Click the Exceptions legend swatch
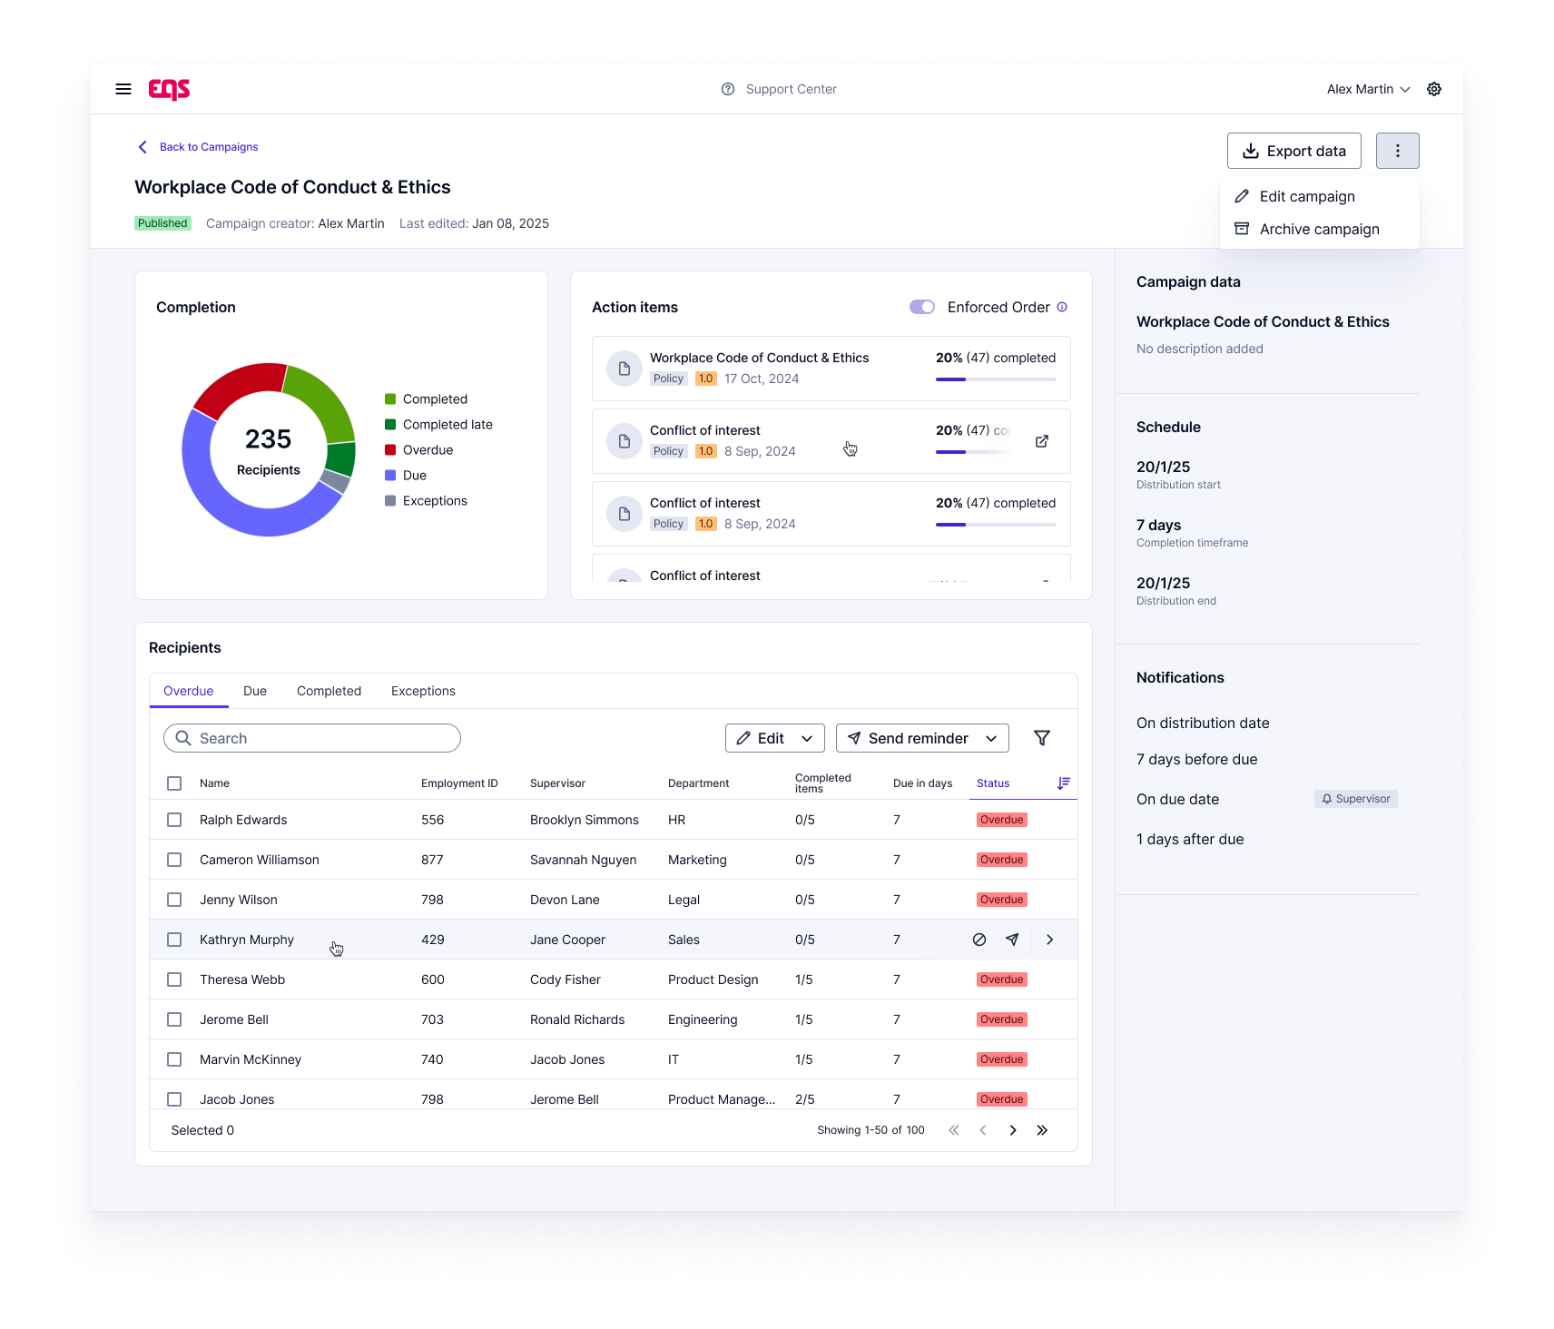Viewport: 1554px width, 1329px height. tap(390, 500)
